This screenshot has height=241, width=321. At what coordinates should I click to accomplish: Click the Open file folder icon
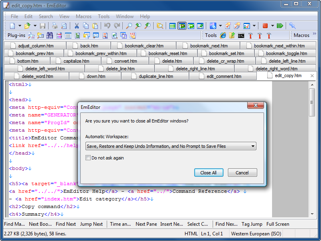click(27, 26)
